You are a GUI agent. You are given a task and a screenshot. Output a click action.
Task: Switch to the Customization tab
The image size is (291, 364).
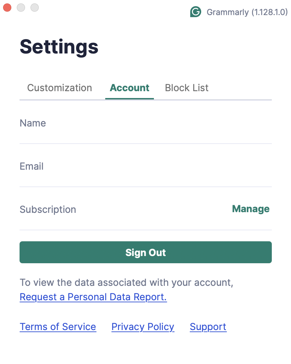pos(59,88)
